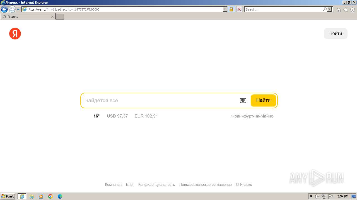Open the Блог footer link
The image size is (357, 200).
point(130,184)
